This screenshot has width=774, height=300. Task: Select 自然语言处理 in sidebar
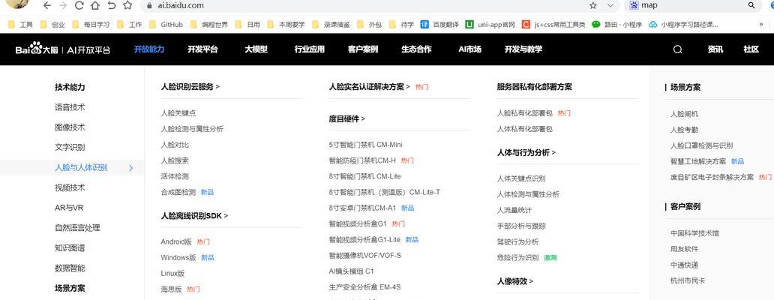(x=77, y=228)
